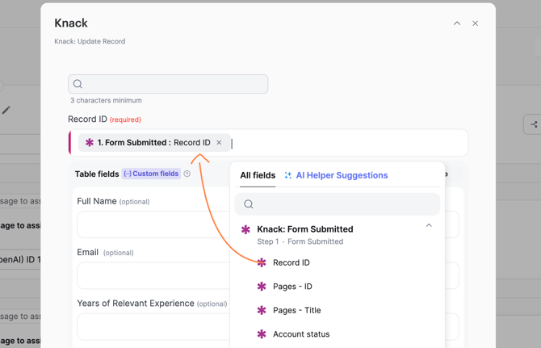
Task: Remove the Record ID tag with the x icon
Action: coord(219,143)
